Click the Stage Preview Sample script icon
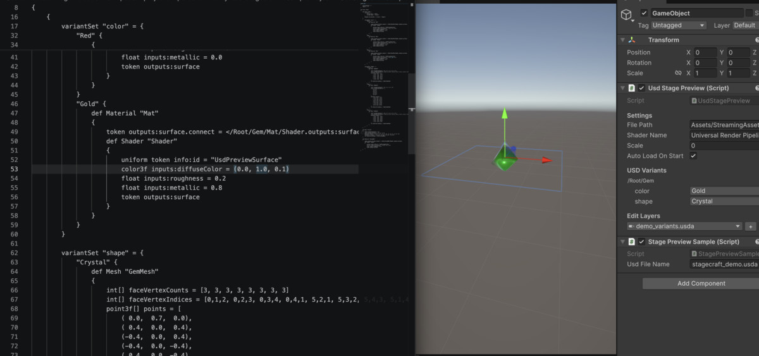 (632, 242)
